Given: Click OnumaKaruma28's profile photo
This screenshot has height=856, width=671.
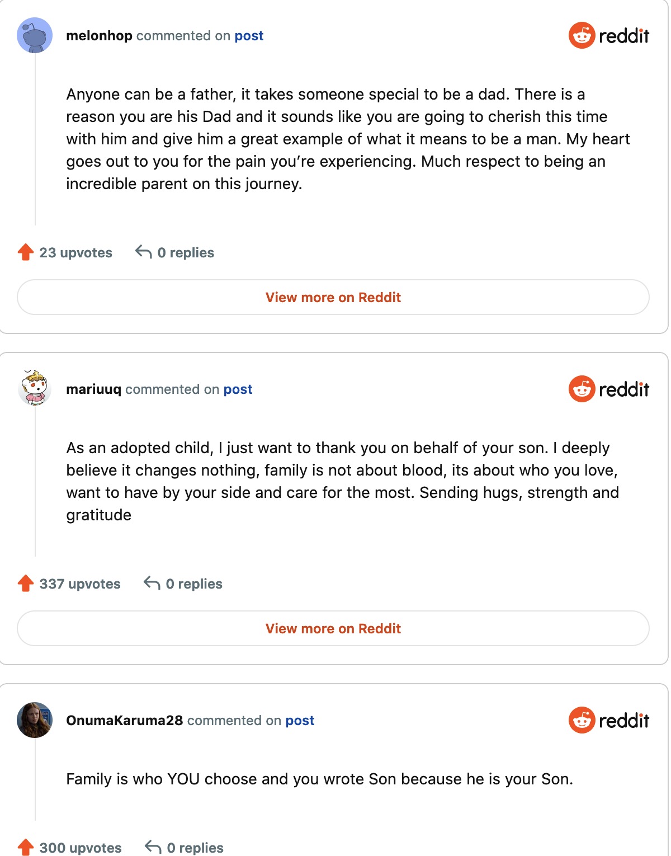Looking at the screenshot, I should tap(35, 720).
